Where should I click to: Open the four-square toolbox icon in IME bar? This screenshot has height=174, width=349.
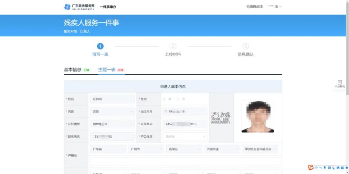[342, 168]
